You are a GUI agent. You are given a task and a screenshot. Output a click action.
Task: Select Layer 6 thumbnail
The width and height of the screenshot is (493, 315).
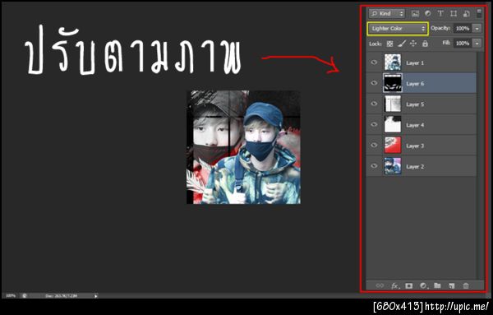(393, 83)
